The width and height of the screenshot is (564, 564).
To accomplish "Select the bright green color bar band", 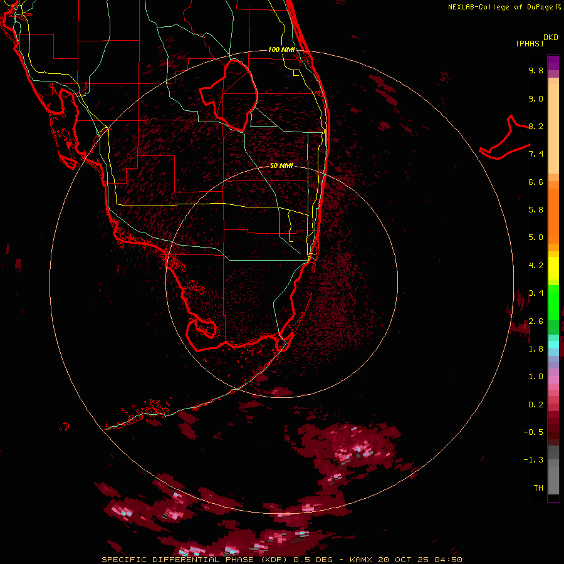I will tap(553, 303).
